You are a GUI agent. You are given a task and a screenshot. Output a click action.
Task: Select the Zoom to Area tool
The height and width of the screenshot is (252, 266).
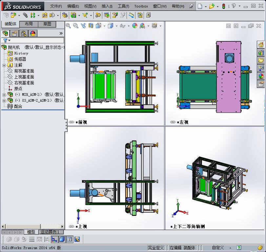(x=75, y=26)
